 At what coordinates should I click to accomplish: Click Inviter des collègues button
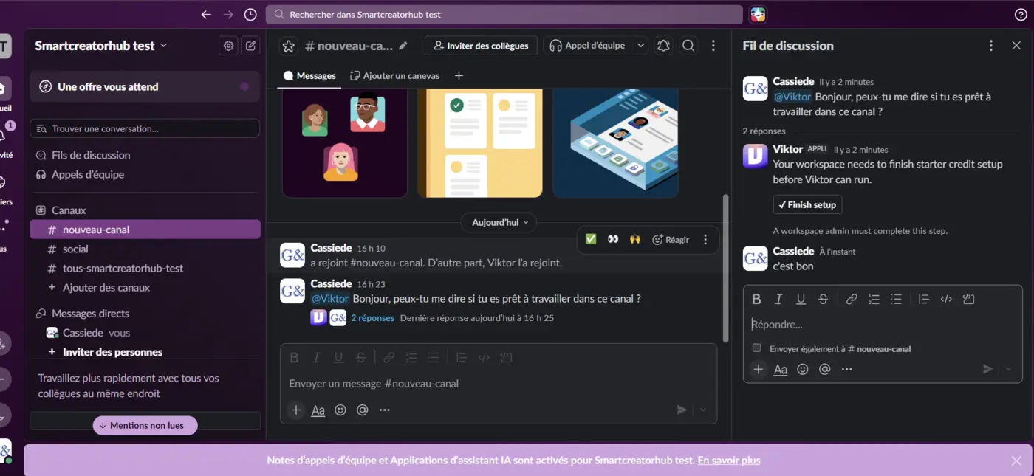pyautogui.click(x=481, y=46)
